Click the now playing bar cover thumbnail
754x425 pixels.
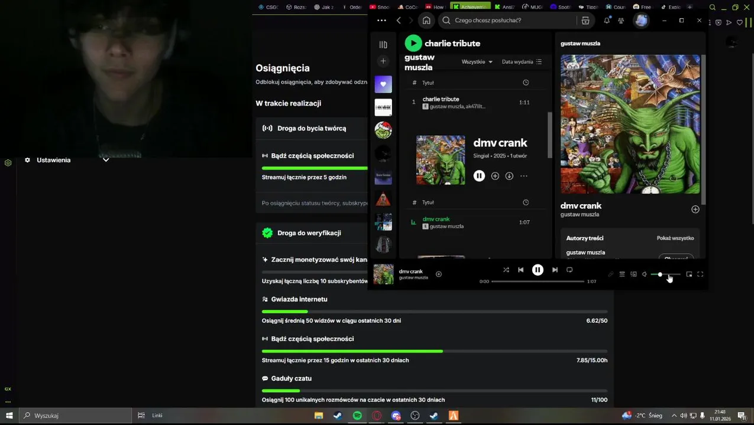[383, 274]
